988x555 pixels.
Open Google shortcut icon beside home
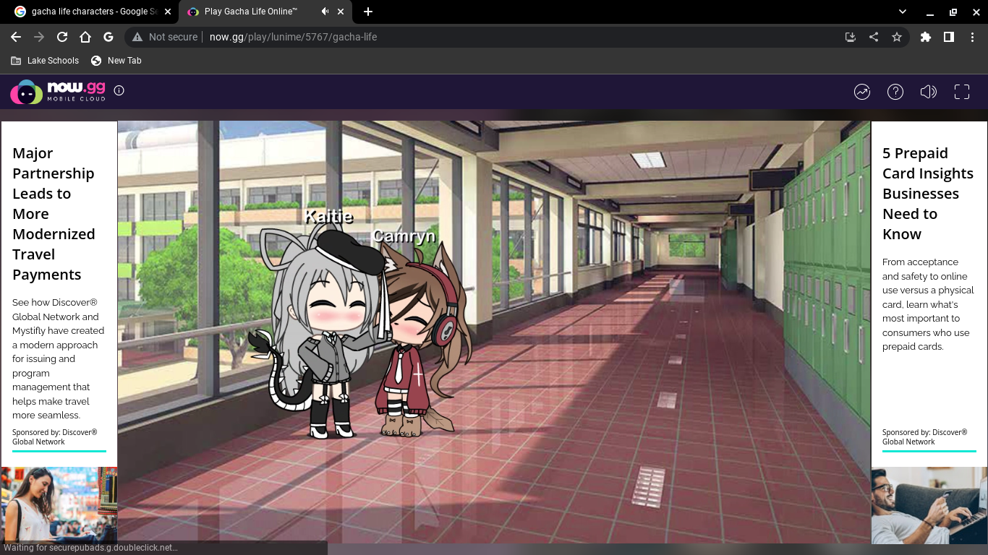pyautogui.click(x=108, y=37)
